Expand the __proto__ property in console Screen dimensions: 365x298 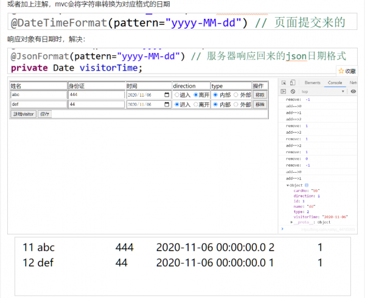292,222
